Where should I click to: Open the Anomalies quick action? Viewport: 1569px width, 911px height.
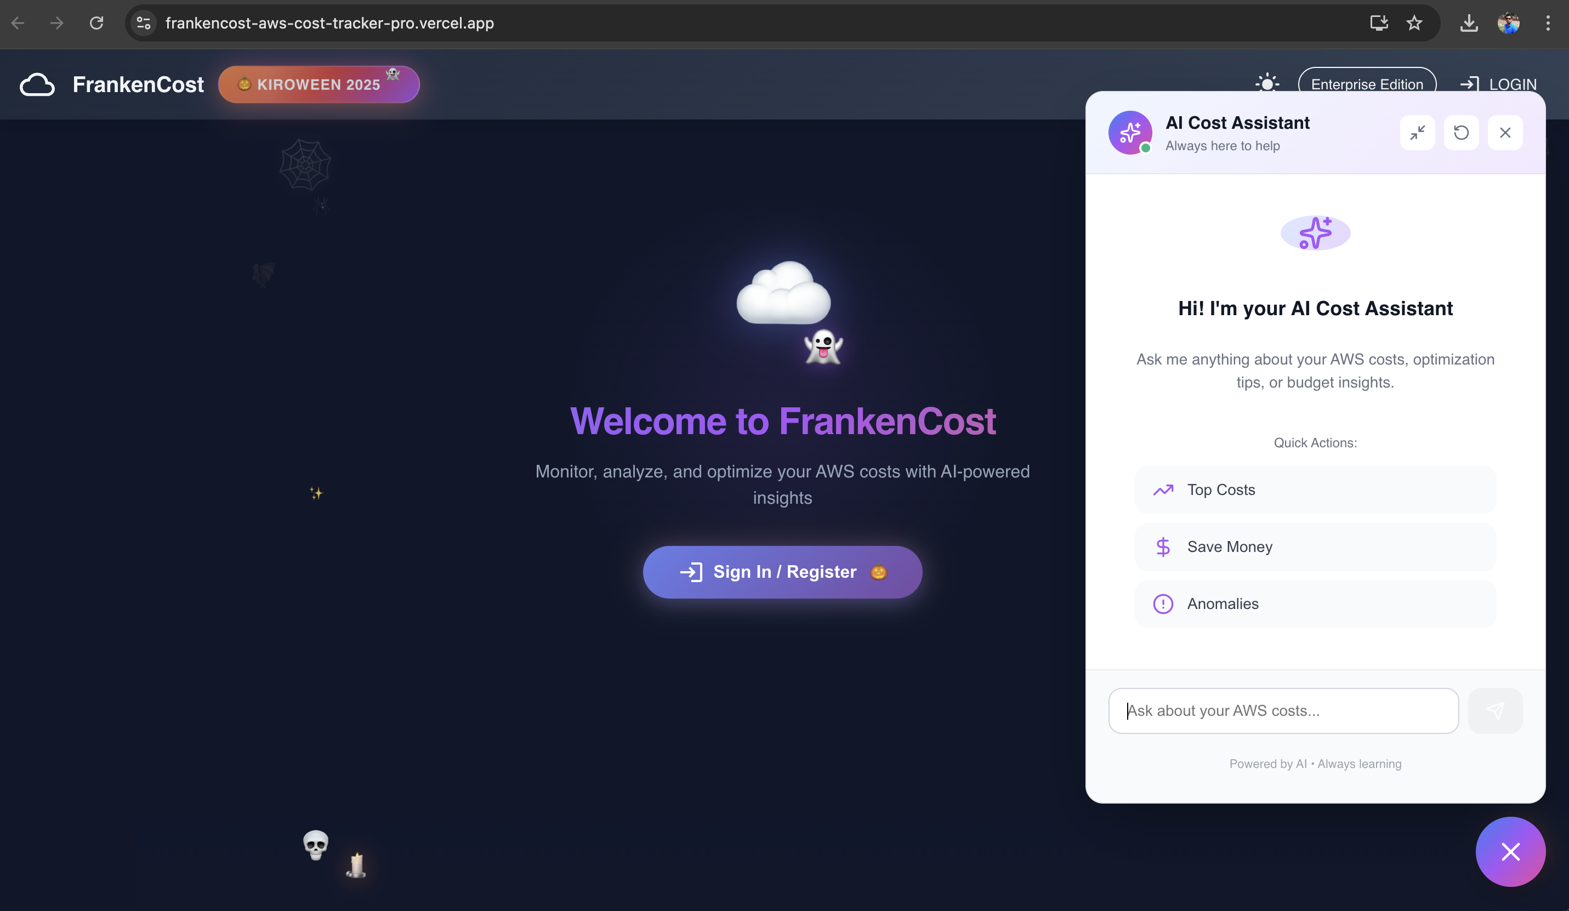point(1314,603)
